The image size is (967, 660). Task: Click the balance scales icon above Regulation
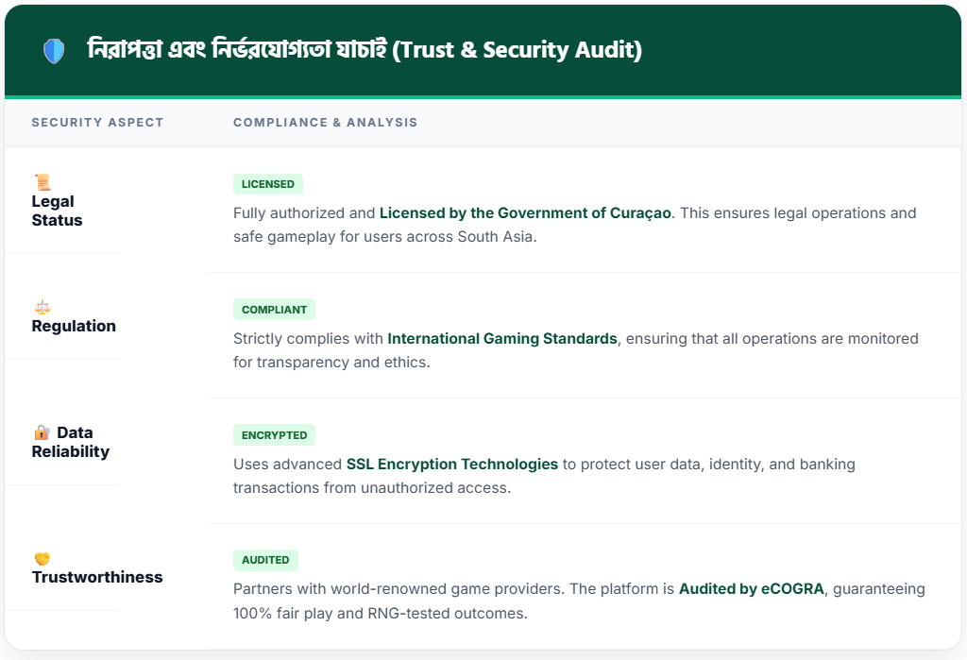42,307
